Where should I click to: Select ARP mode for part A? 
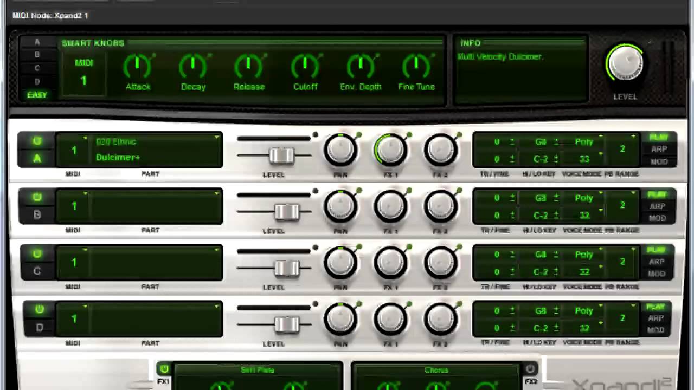[659, 149]
